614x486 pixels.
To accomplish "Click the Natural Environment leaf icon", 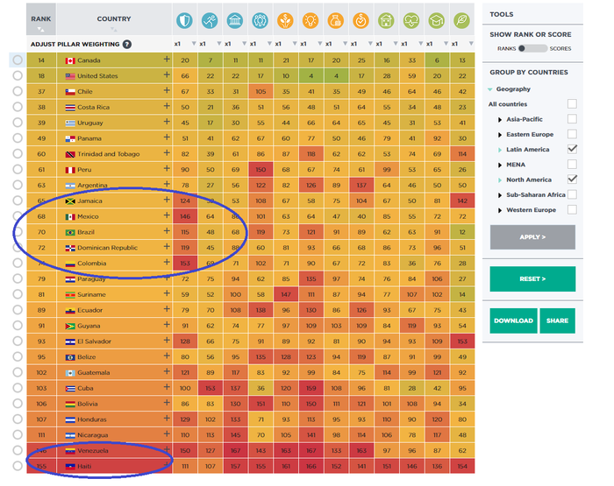I will tap(461, 20).
